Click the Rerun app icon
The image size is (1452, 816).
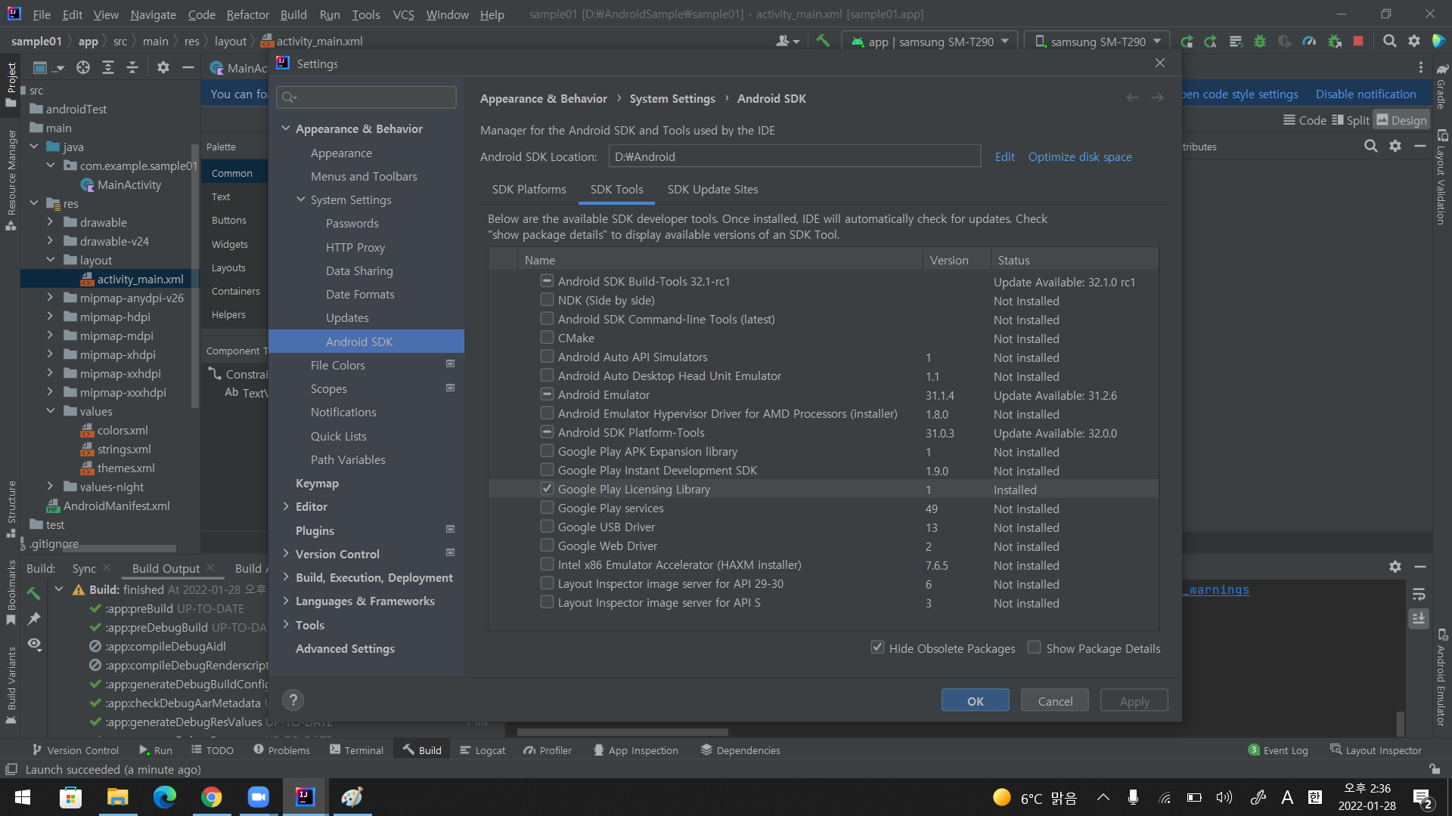1187,42
